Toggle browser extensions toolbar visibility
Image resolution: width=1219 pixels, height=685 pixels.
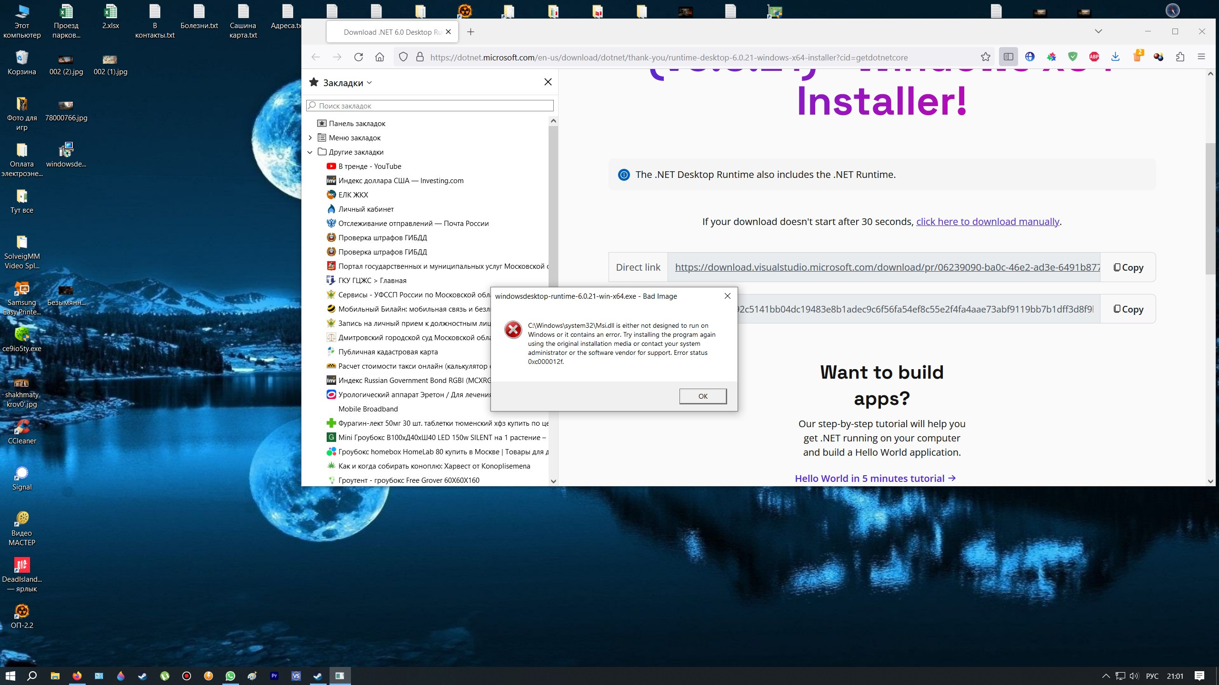(1179, 57)
